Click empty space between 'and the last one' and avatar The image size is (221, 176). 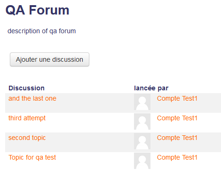tap(95, 103)
